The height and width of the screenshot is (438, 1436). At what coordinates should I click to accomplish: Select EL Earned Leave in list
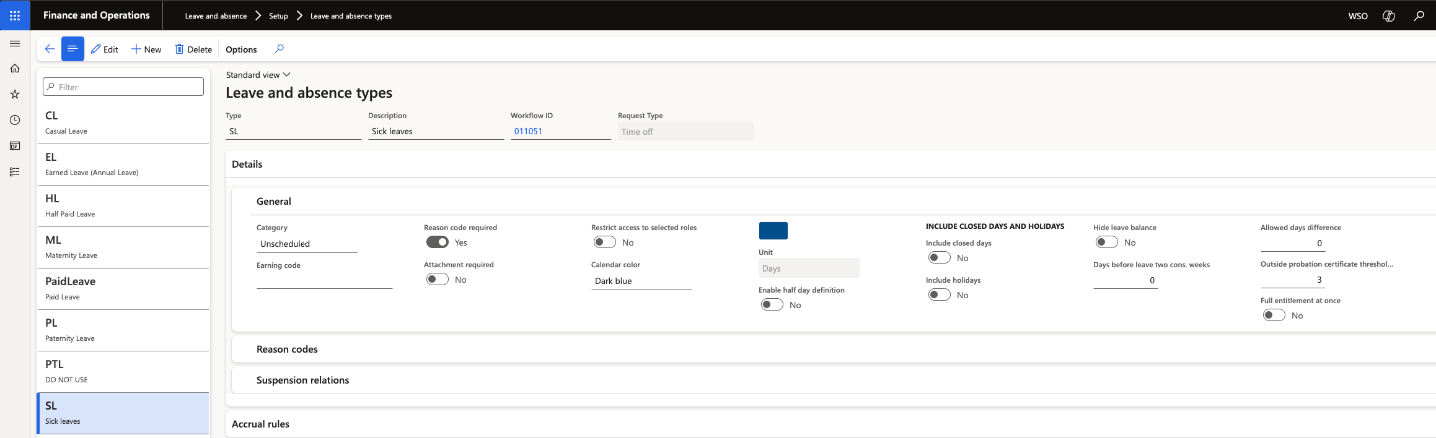click(123, 165)
